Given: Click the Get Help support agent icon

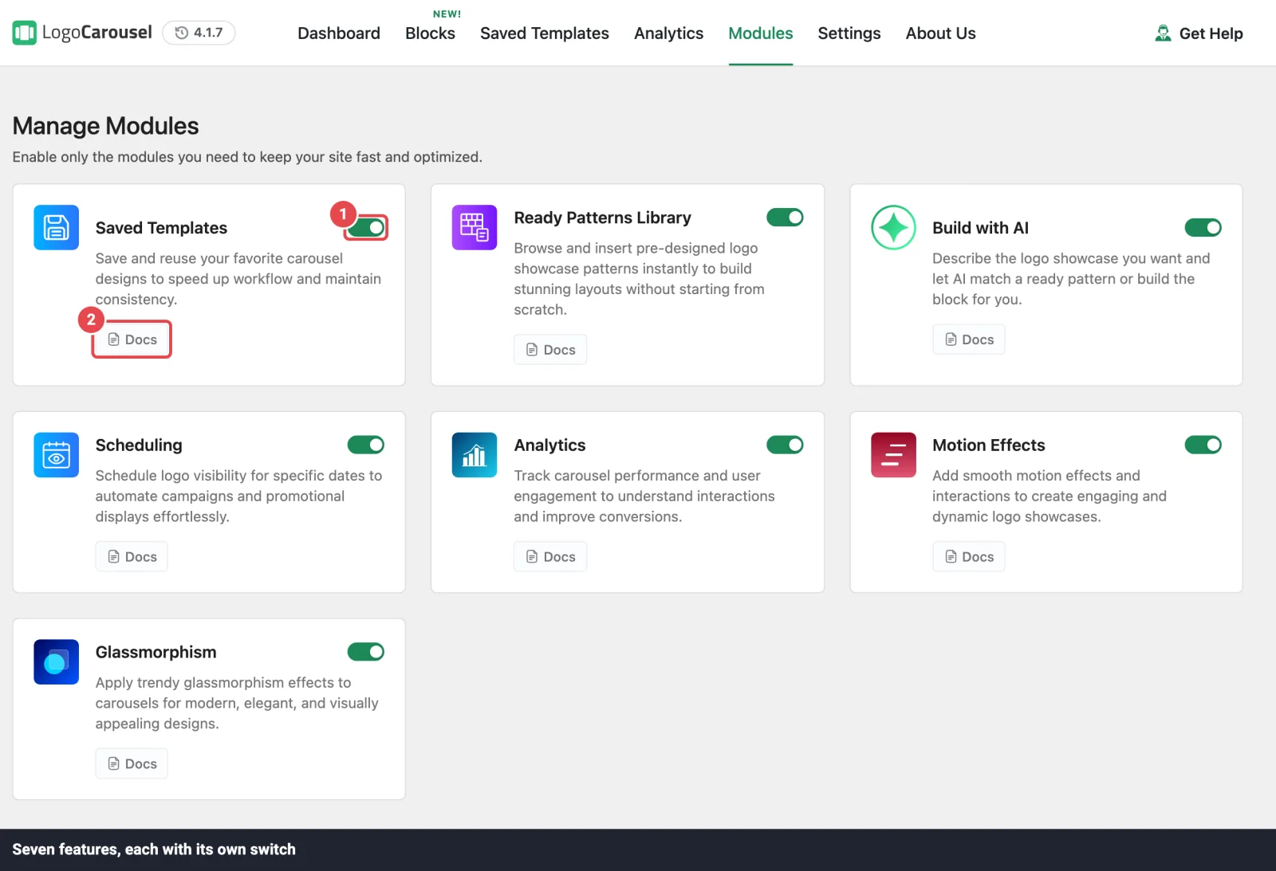Looking at the screenshot, I should [1164, 33].
